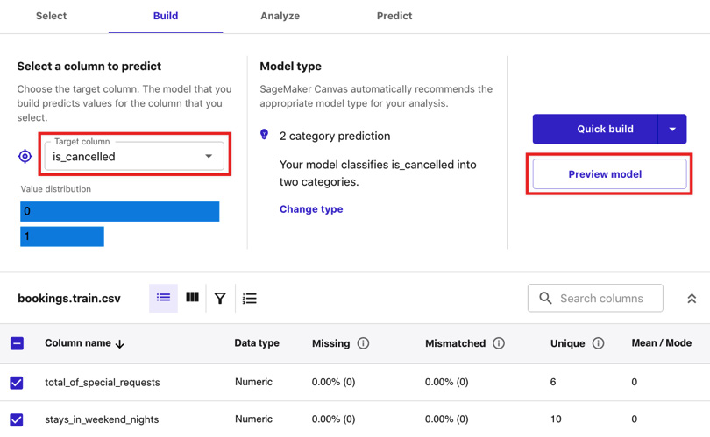The height and width of the screenshot is (437, 710).
Task: Switch to grid column view icon
Action: coord(192,297)
